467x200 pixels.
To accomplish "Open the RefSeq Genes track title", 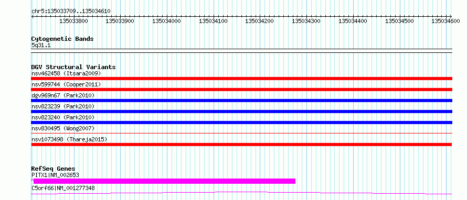I will tap(53, 169).
